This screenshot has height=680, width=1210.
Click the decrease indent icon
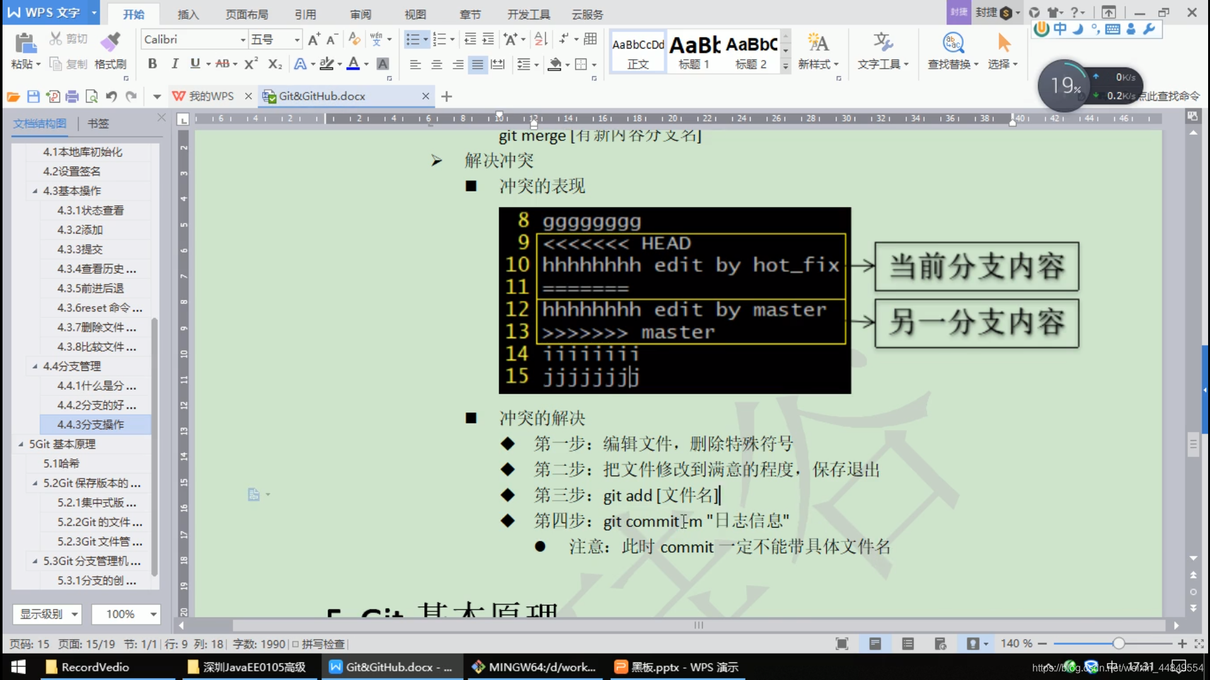(470, 39)
